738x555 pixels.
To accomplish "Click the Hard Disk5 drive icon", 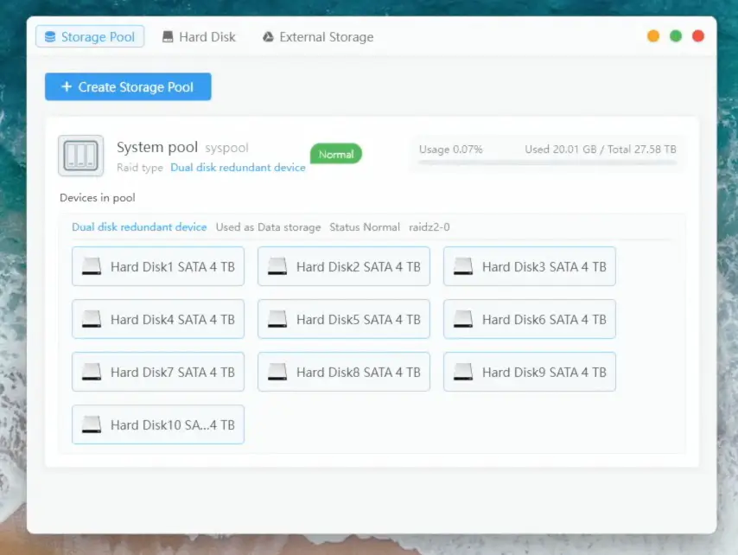I will coord(277,320).
